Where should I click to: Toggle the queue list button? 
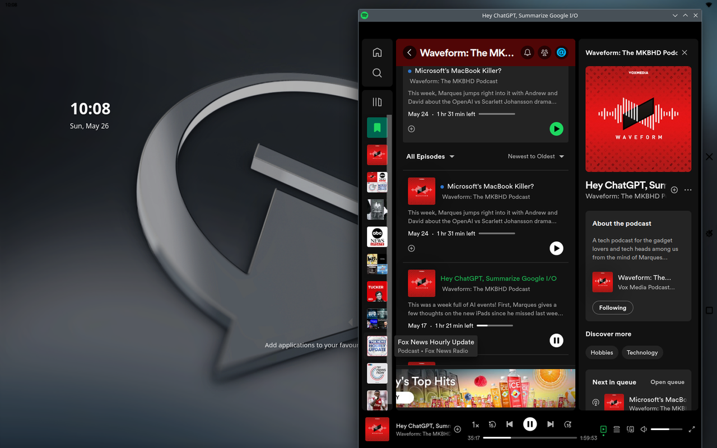pos(617,430)
